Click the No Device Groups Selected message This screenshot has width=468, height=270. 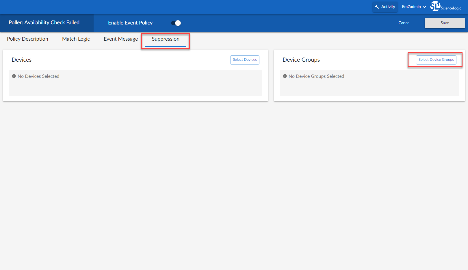(x=316, y=76)
